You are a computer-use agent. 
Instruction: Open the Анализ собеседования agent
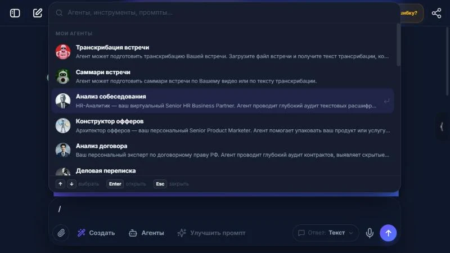coord(223,101)
